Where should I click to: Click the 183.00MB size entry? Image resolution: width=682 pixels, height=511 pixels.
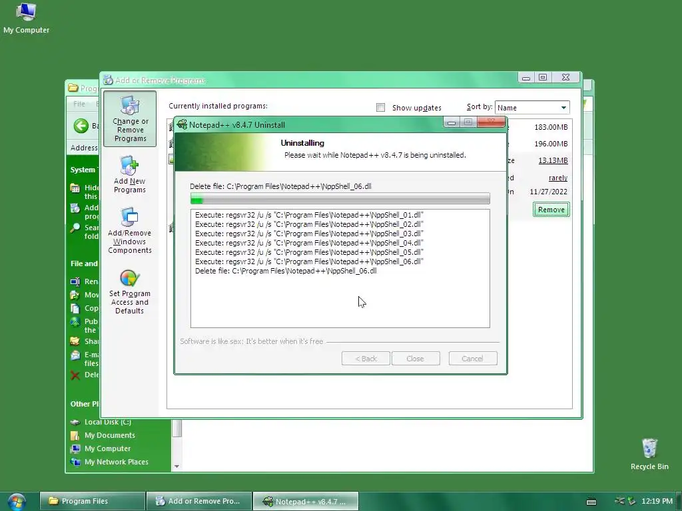551,127
